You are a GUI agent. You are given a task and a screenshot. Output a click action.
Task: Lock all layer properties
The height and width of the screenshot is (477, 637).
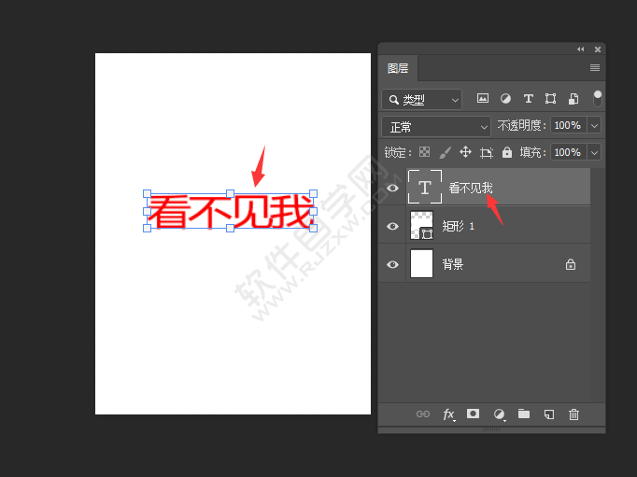507,152
